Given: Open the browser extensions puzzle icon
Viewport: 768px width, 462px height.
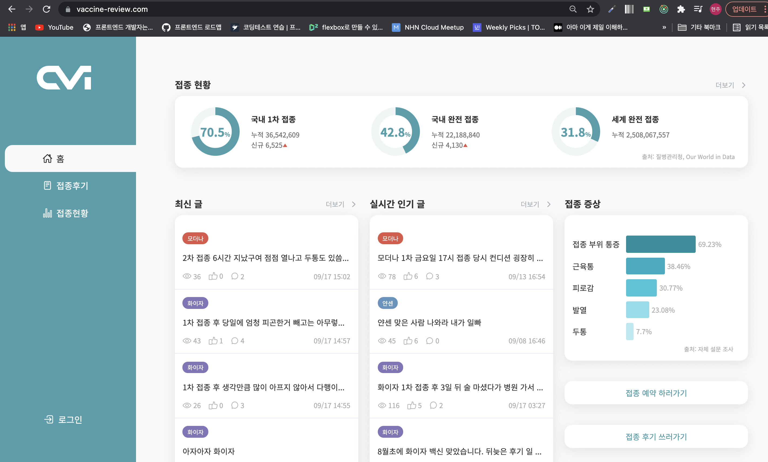Looking at the screenshot, I should click(x=681, y=9).
